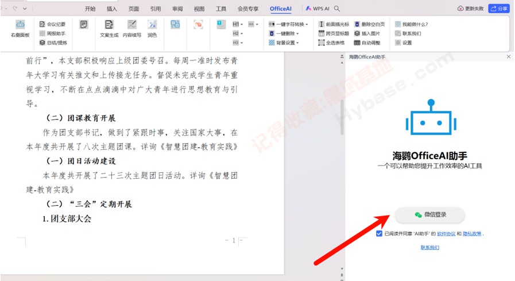Image resolution: width=515 pixels, height=281 pixels.
Task: Click 删除空白页 tool
Action: pyautogui.click(x=370, y=24)
